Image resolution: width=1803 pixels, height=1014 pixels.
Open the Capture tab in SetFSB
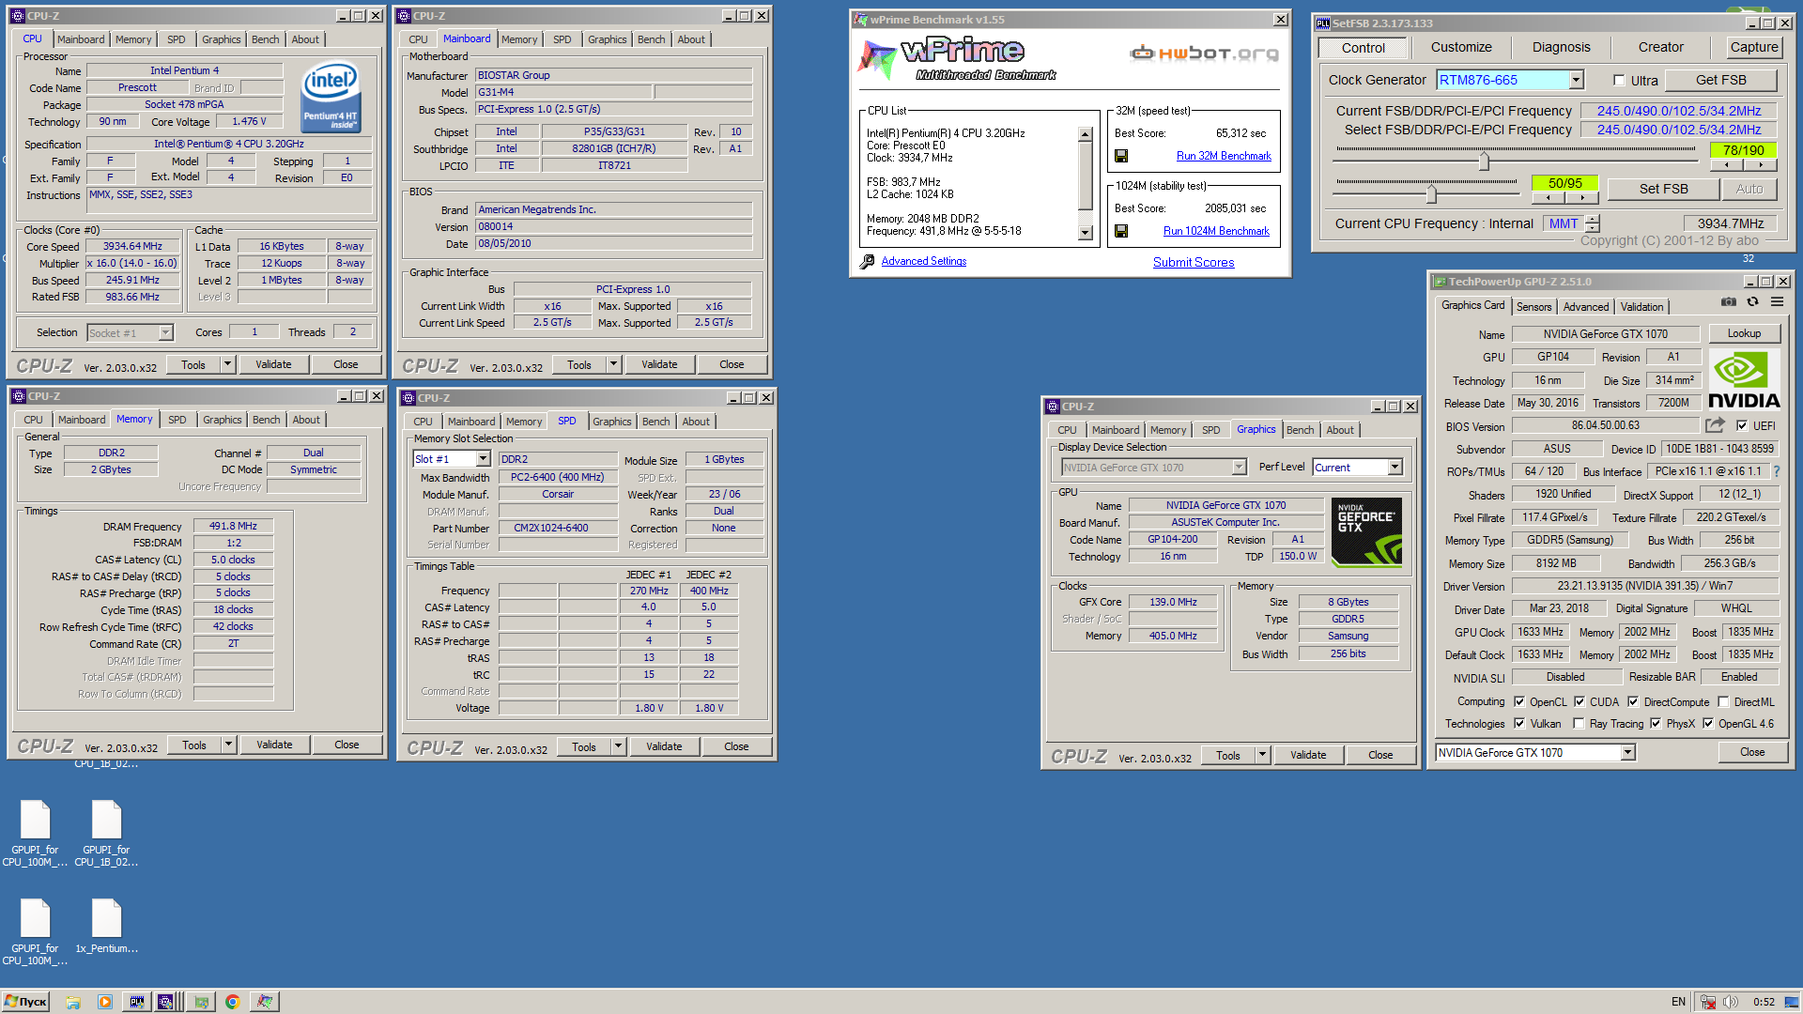click(x=1754, y=48)
